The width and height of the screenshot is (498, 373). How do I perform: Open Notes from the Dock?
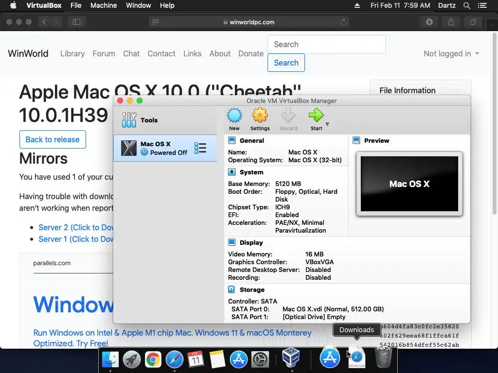click(217, 359)
